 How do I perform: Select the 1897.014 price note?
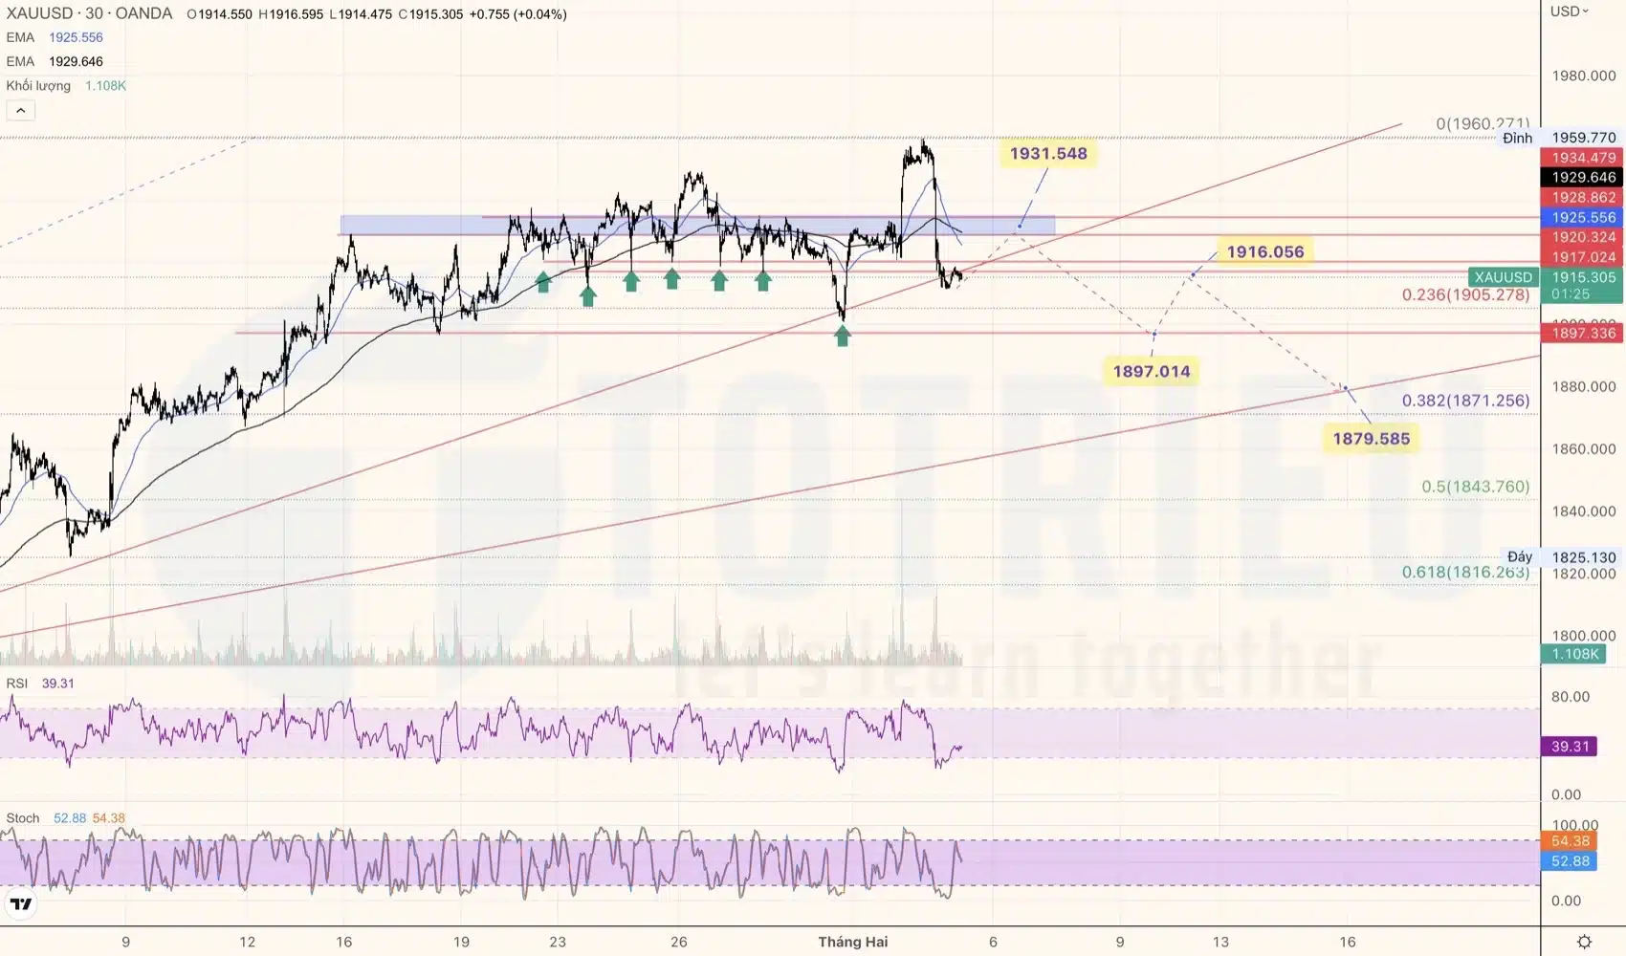tap(1151, 372)
